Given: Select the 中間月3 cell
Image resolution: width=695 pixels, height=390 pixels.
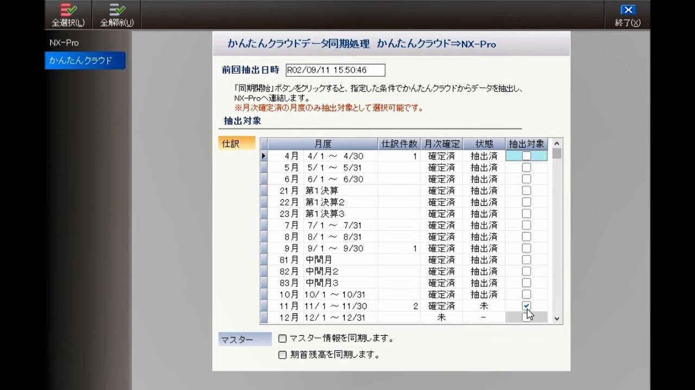Looking at the screenshot, I should [340, 283].
